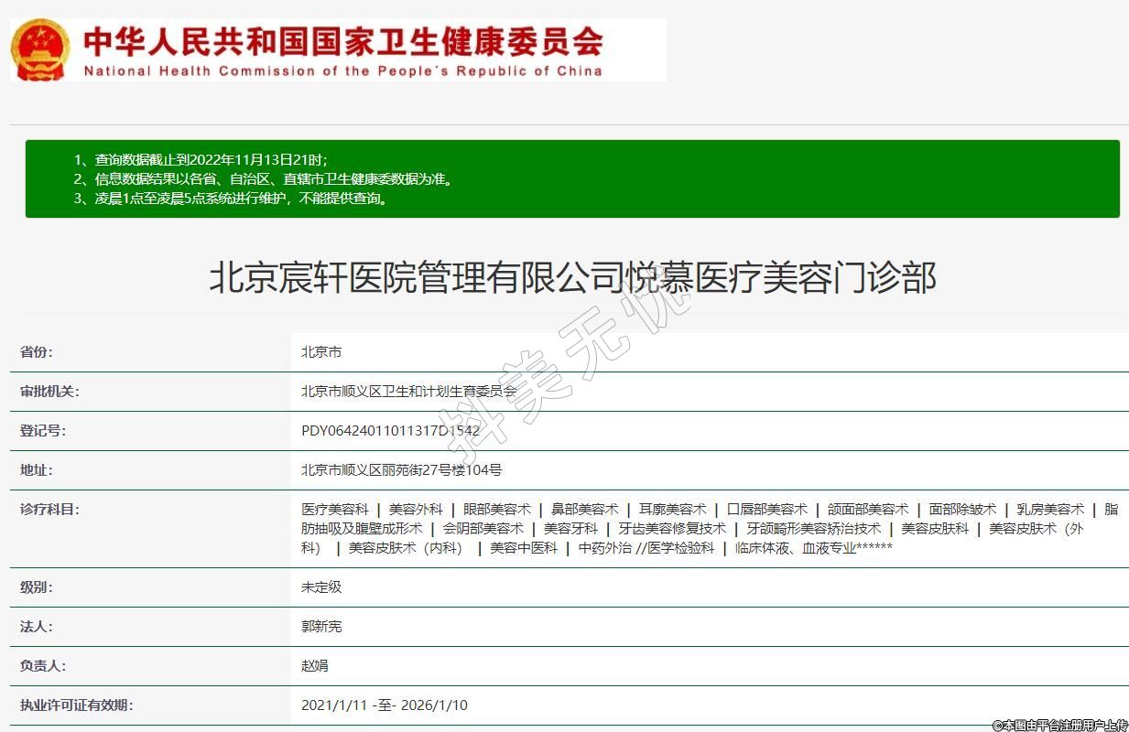Click the 级别 value 未定级

tap(321, 587)
